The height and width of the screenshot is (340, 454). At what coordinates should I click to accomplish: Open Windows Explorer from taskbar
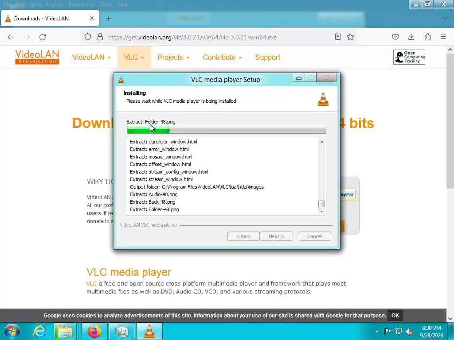[x=65, y=331]
